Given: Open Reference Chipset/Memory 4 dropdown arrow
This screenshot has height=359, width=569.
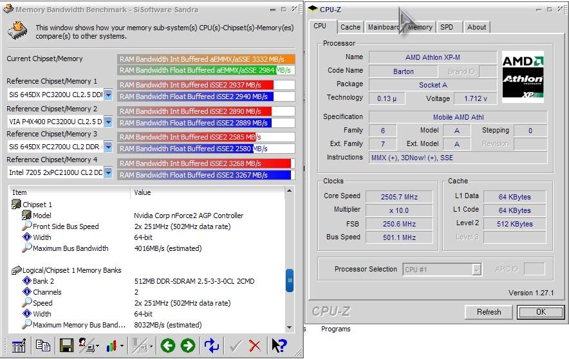Looking at the screenshot, I should pos(108,172).
